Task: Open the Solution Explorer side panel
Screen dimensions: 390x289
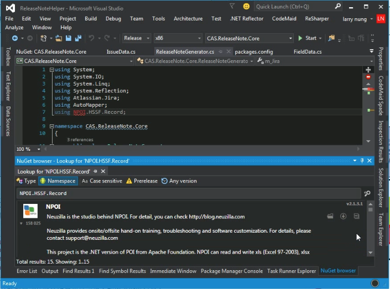Action: pyautogui.click(x=381, y=187)
